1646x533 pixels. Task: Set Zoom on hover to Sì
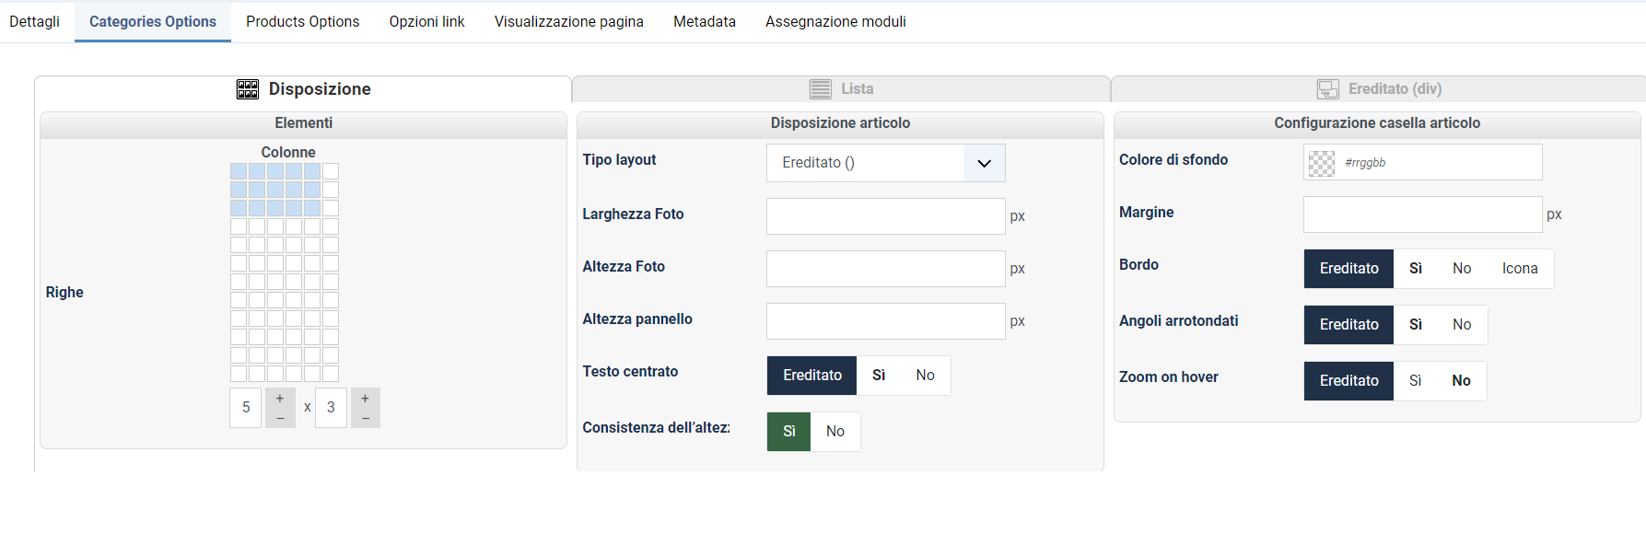tap(1415, 381)
